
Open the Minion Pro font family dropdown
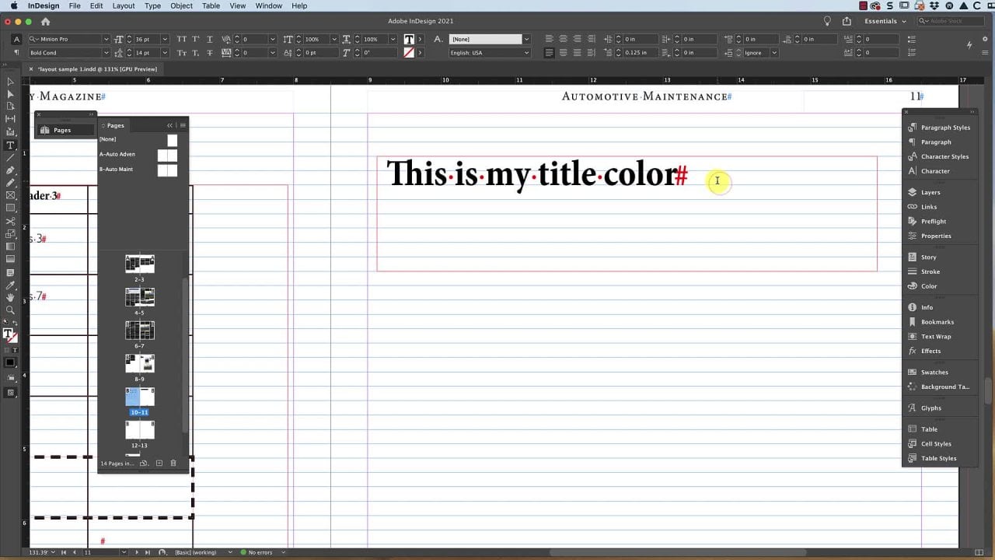coord(106,39)
